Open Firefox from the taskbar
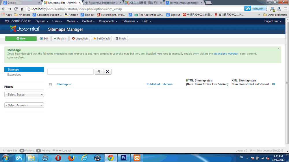 coord(71,158)
